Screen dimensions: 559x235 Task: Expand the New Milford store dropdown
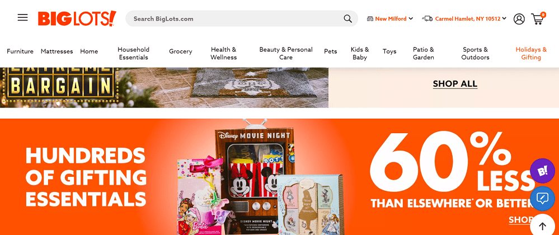[x=389, y=18]
